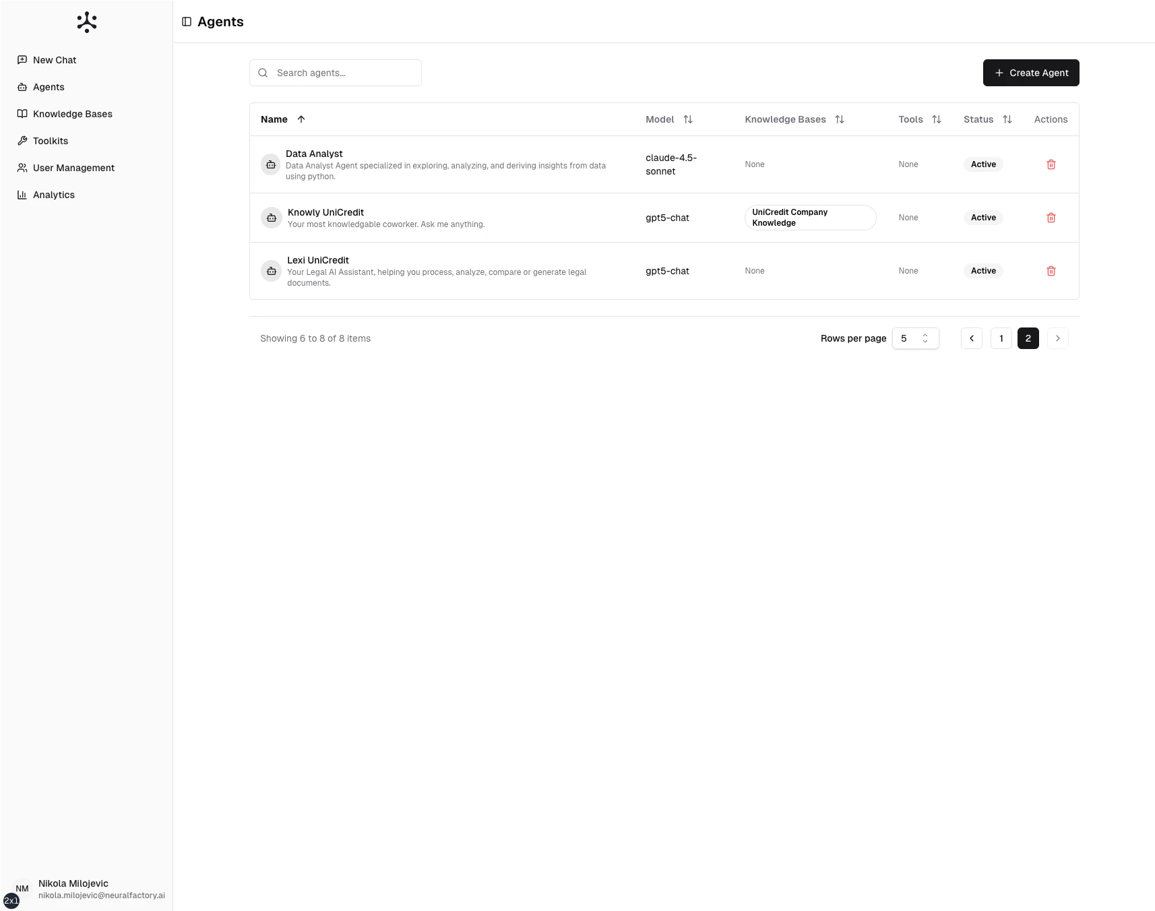Open Analytics page
1155x911 pixels.
[x=86, y=195]
